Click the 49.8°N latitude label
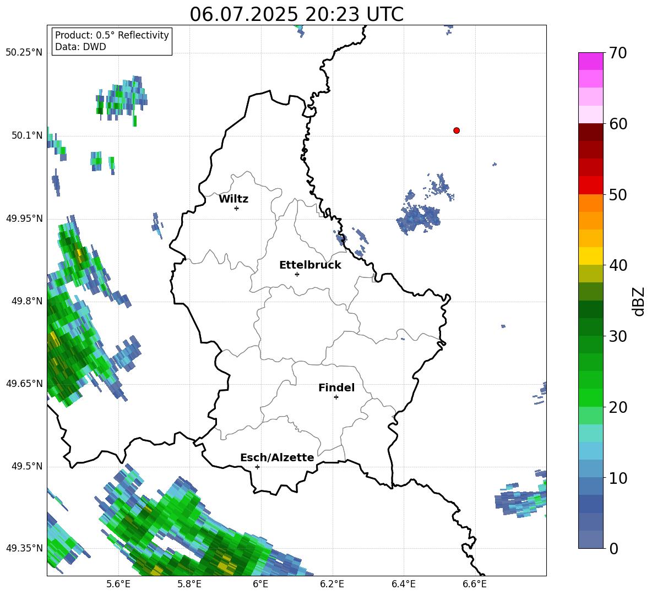This screenshot has width=652, height=595. tap(27, 301)
